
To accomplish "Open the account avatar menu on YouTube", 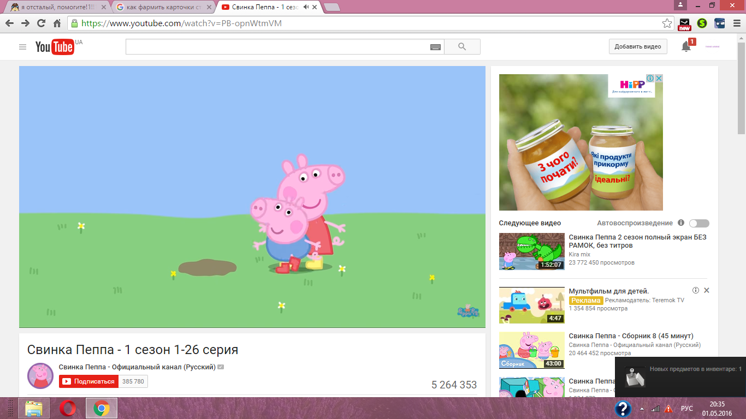I will click(713, 47).
